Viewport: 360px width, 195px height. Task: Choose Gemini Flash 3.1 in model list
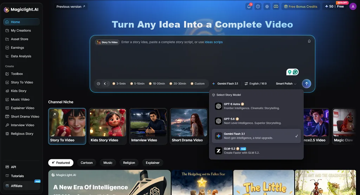(256, 136)
